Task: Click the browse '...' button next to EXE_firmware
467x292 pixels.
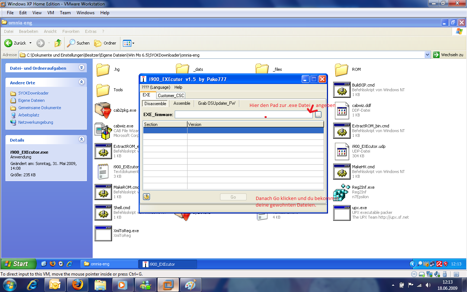Action: coord(318,115)
